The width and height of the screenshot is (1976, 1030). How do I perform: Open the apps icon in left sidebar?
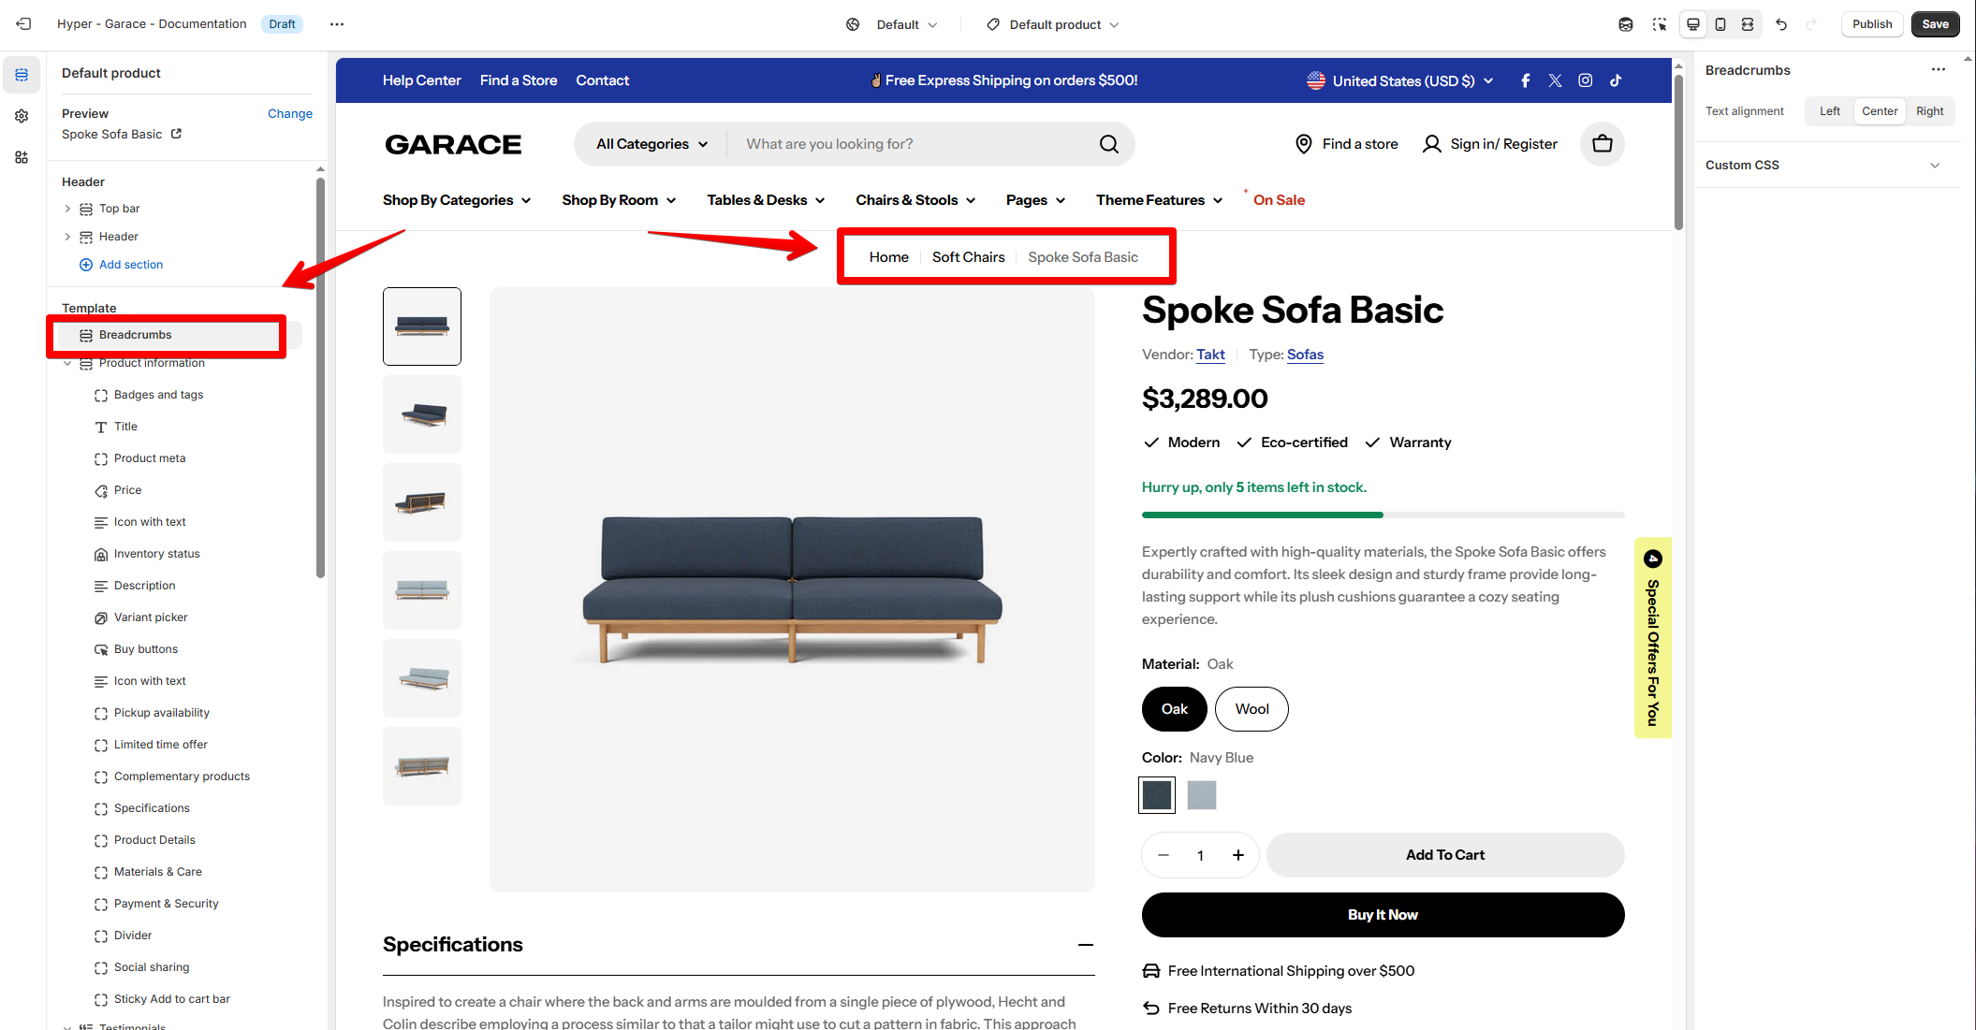pos(22,157)
